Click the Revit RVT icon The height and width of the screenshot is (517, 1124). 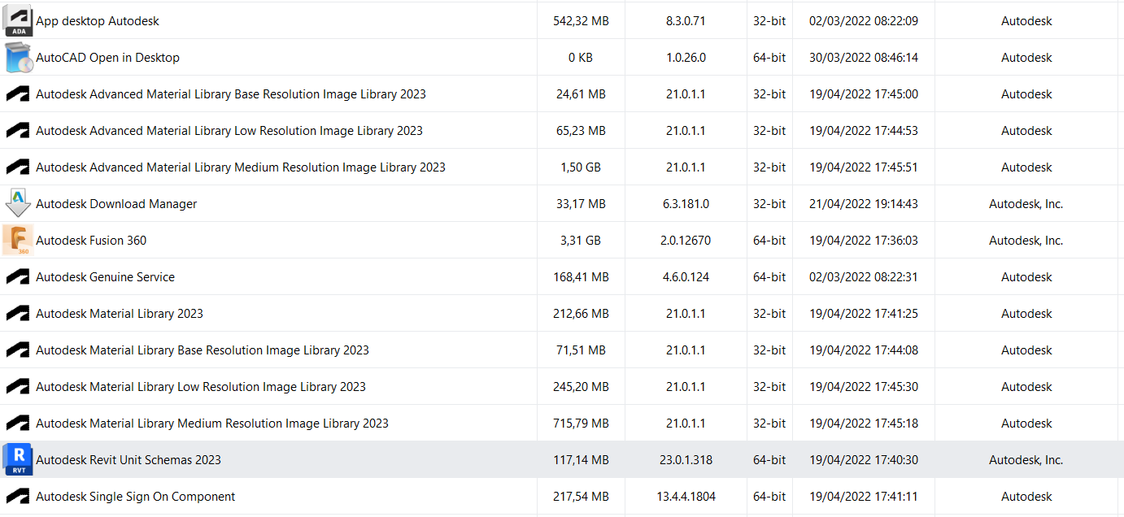point(18,460)
